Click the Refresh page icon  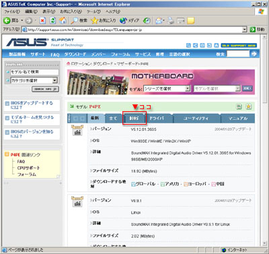(53, 21)
